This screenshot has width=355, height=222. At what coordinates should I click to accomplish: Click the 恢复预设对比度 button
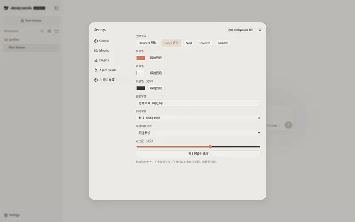(x=198, y=154)
